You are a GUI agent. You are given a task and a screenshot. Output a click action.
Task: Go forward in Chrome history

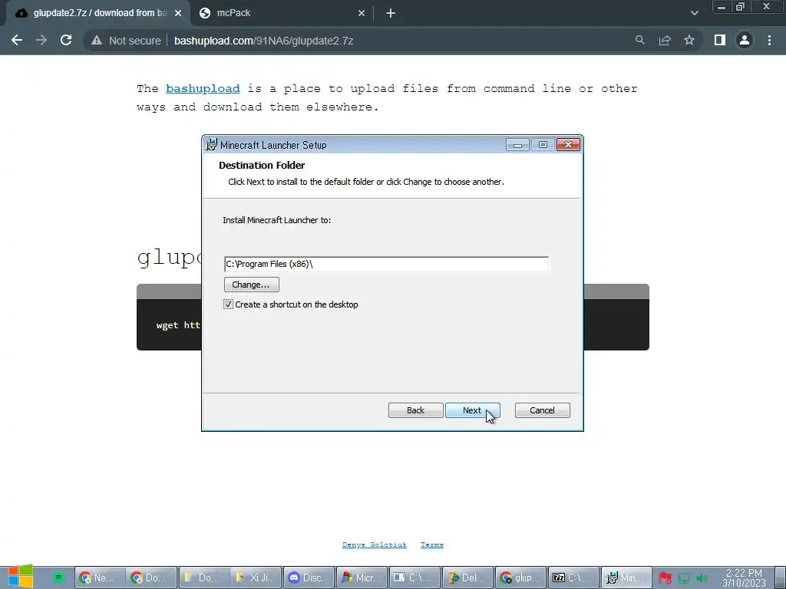(x=41, y=41)
